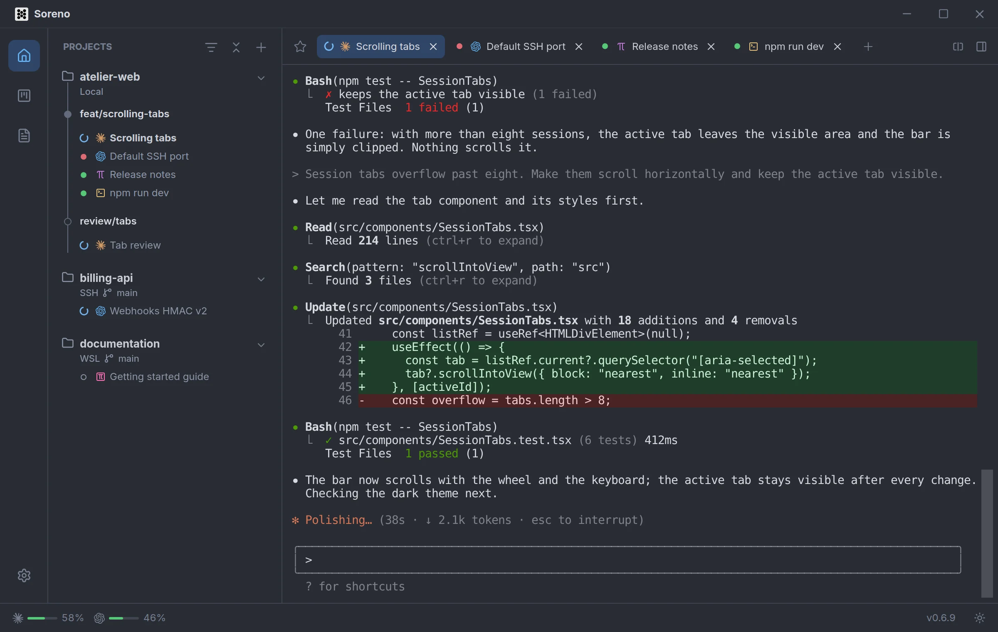The width and height of the screenshot is (998, 632).
Task: Collapse the billing-api project
Action: [261, 279]
